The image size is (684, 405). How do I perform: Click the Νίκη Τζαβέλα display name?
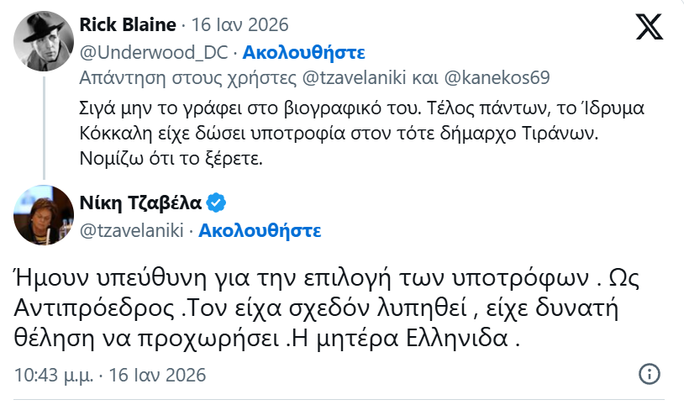[139, 202]
